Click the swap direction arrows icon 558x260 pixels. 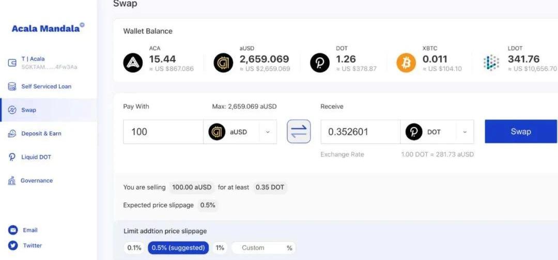(299, 132)
